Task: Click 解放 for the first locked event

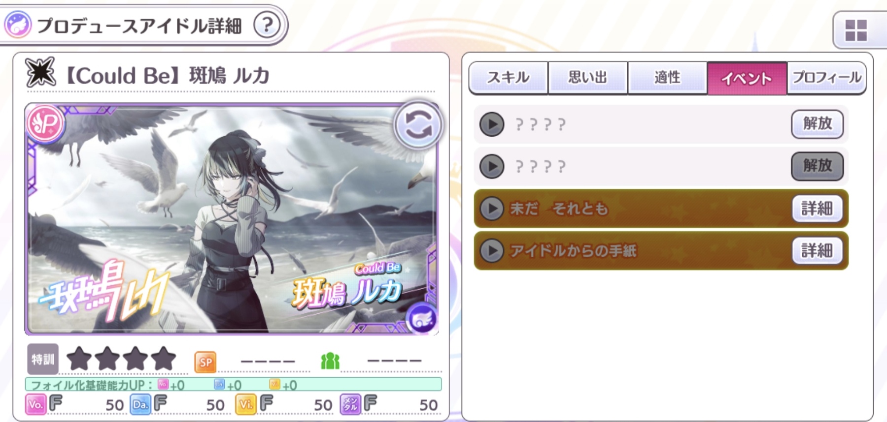Action: (x=817, y=124)
